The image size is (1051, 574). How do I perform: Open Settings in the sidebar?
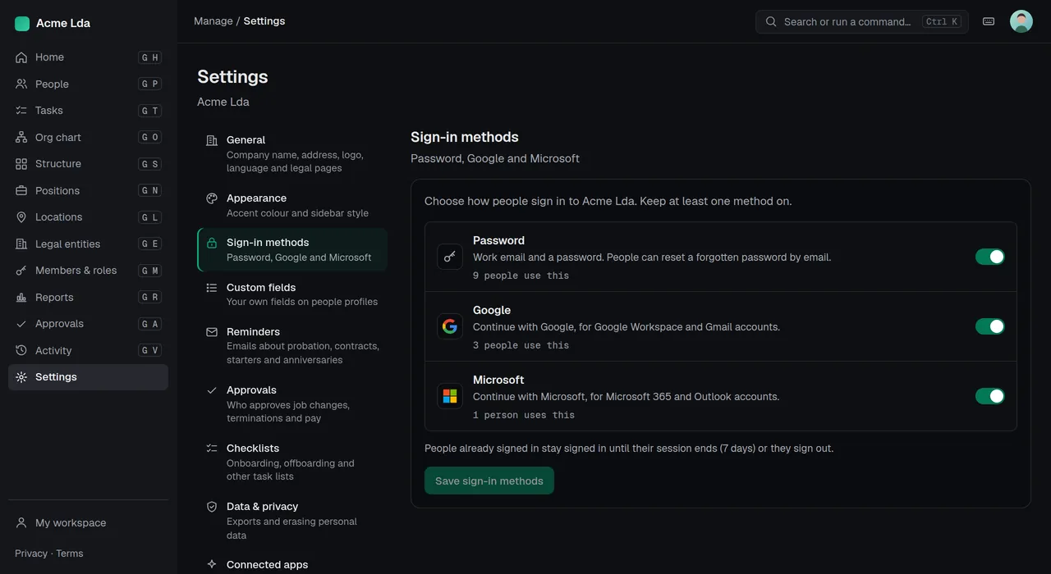coord(89,377)
